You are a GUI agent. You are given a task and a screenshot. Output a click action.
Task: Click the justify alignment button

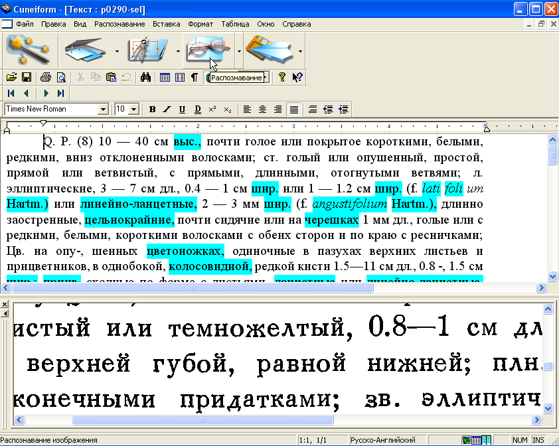pyautogui.click(x=294, y=110)
